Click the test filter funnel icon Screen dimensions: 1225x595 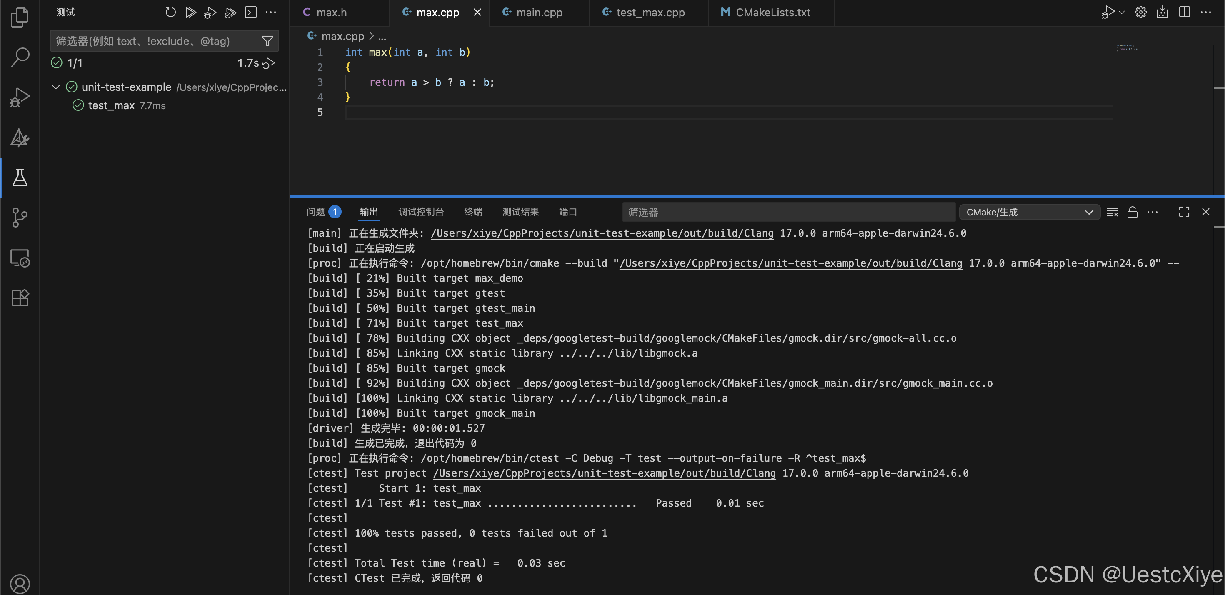coord(267,41)
